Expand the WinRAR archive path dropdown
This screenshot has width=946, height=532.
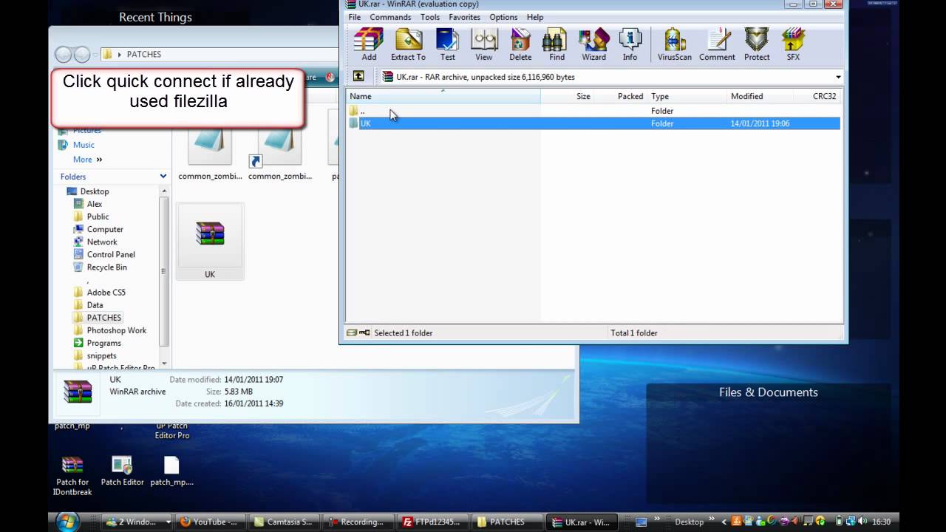838,77
